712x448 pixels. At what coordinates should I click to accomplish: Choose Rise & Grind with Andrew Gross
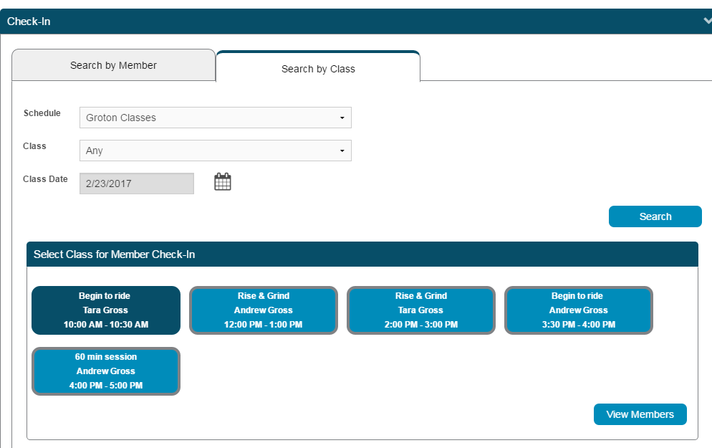(x=264, y=310)
